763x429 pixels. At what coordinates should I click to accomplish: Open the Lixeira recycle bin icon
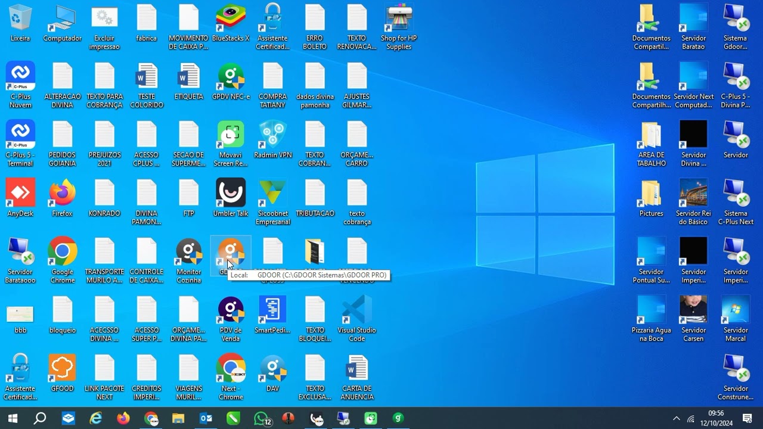[20, 24]
